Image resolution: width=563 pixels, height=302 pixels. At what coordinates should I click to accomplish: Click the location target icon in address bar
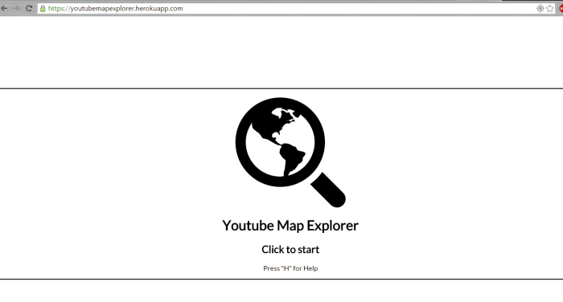point(540,9)
